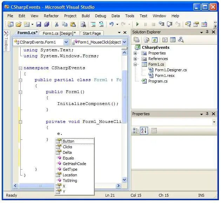This screenshot has width=221, height=203.
Task: Select ToString in the IntelliSense list
Action: pyautogui.click(x=75, y=181)
